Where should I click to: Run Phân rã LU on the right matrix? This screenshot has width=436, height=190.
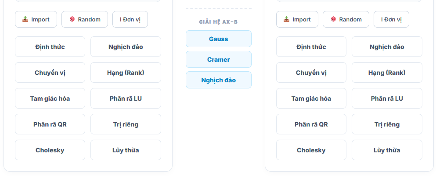pos(387,99)
